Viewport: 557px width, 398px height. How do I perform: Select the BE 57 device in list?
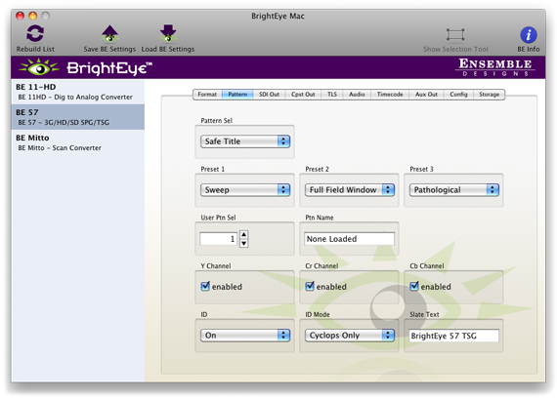78,117
